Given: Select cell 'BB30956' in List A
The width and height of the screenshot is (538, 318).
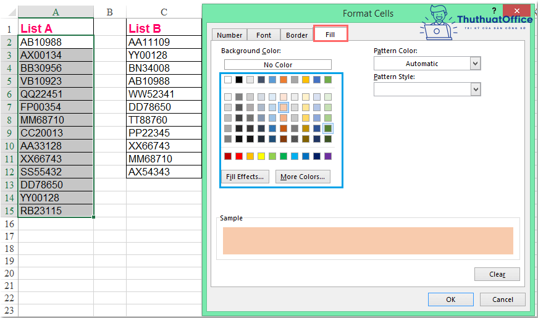Looking at the screenshot, I should [56, 68].
